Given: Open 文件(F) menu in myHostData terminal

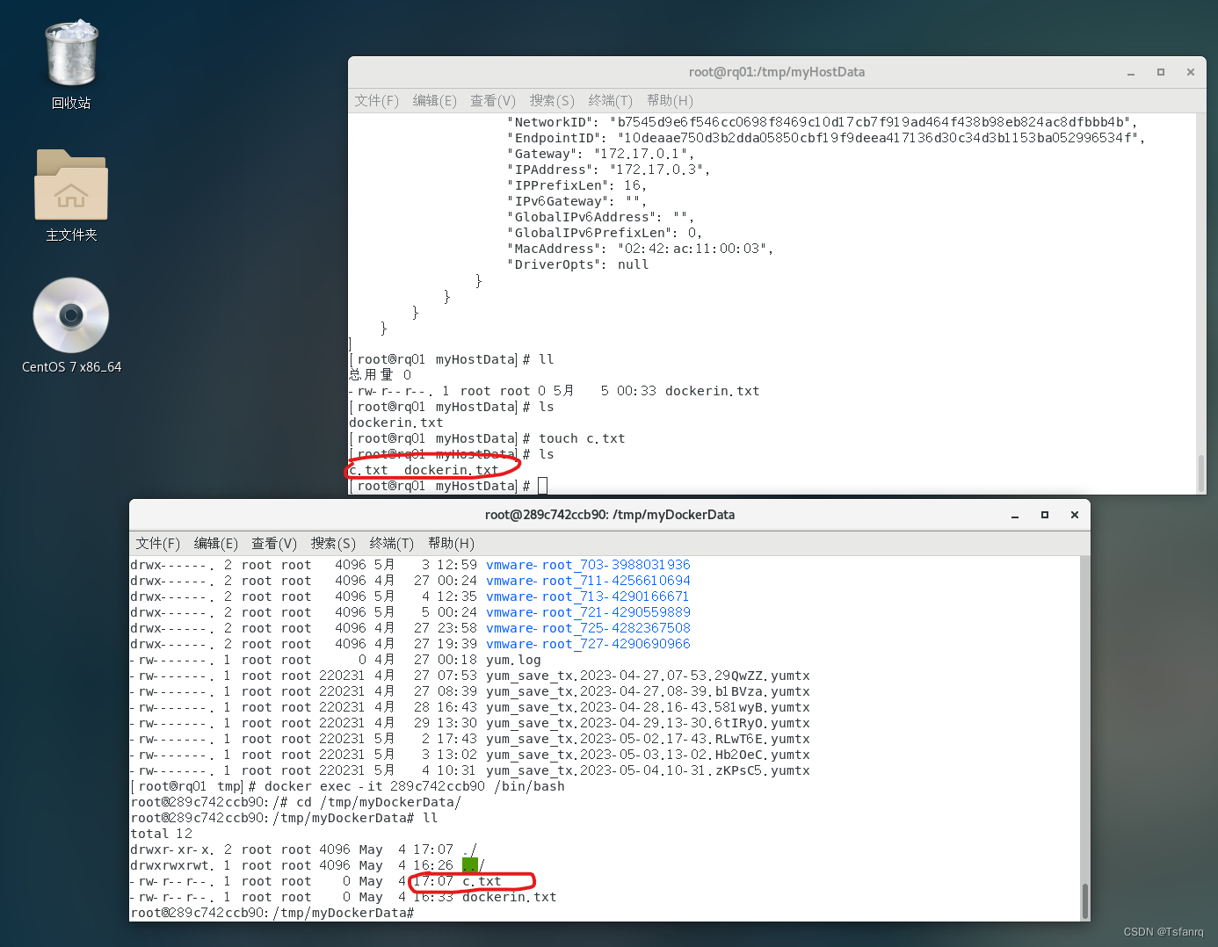Looking at the screenshot, I should click(376, 101).
